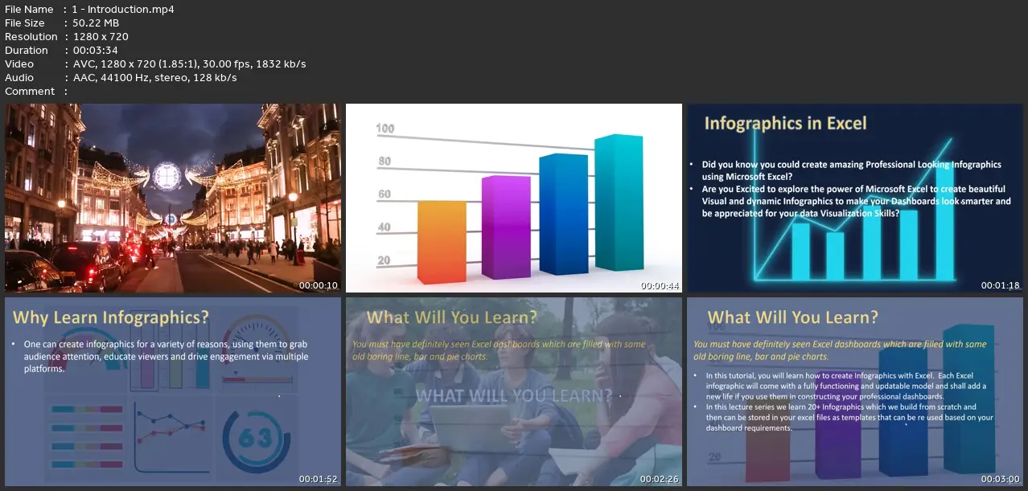
Task: Click the 00:03:00 timestamp
Action: click(1001, 480)
